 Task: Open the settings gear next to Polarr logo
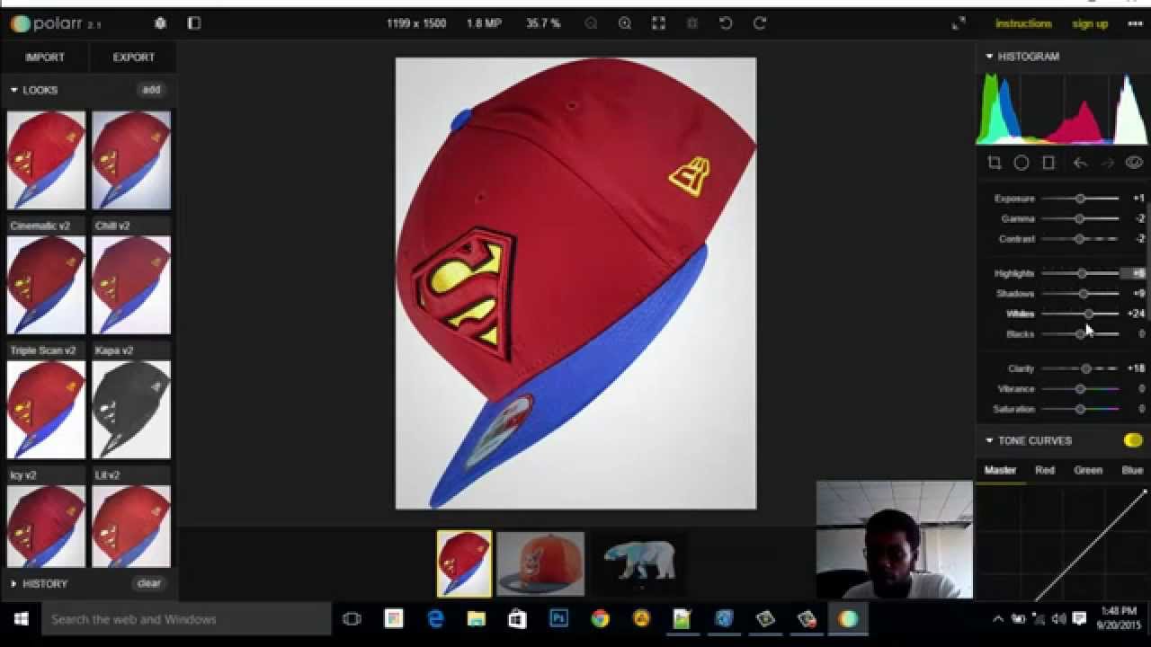point(160,23)
